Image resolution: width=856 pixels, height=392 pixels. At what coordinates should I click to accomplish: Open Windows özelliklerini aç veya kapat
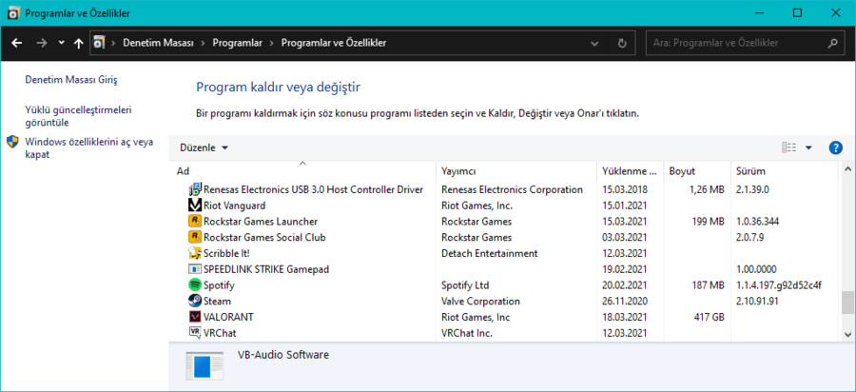(x=89, y=148)
